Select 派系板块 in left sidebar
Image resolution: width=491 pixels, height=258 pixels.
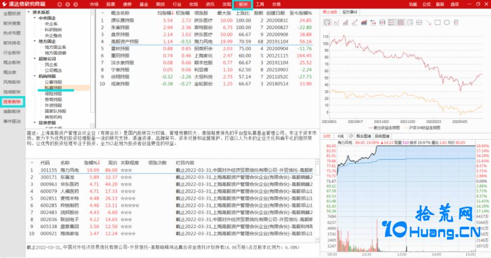pos(12,102)
